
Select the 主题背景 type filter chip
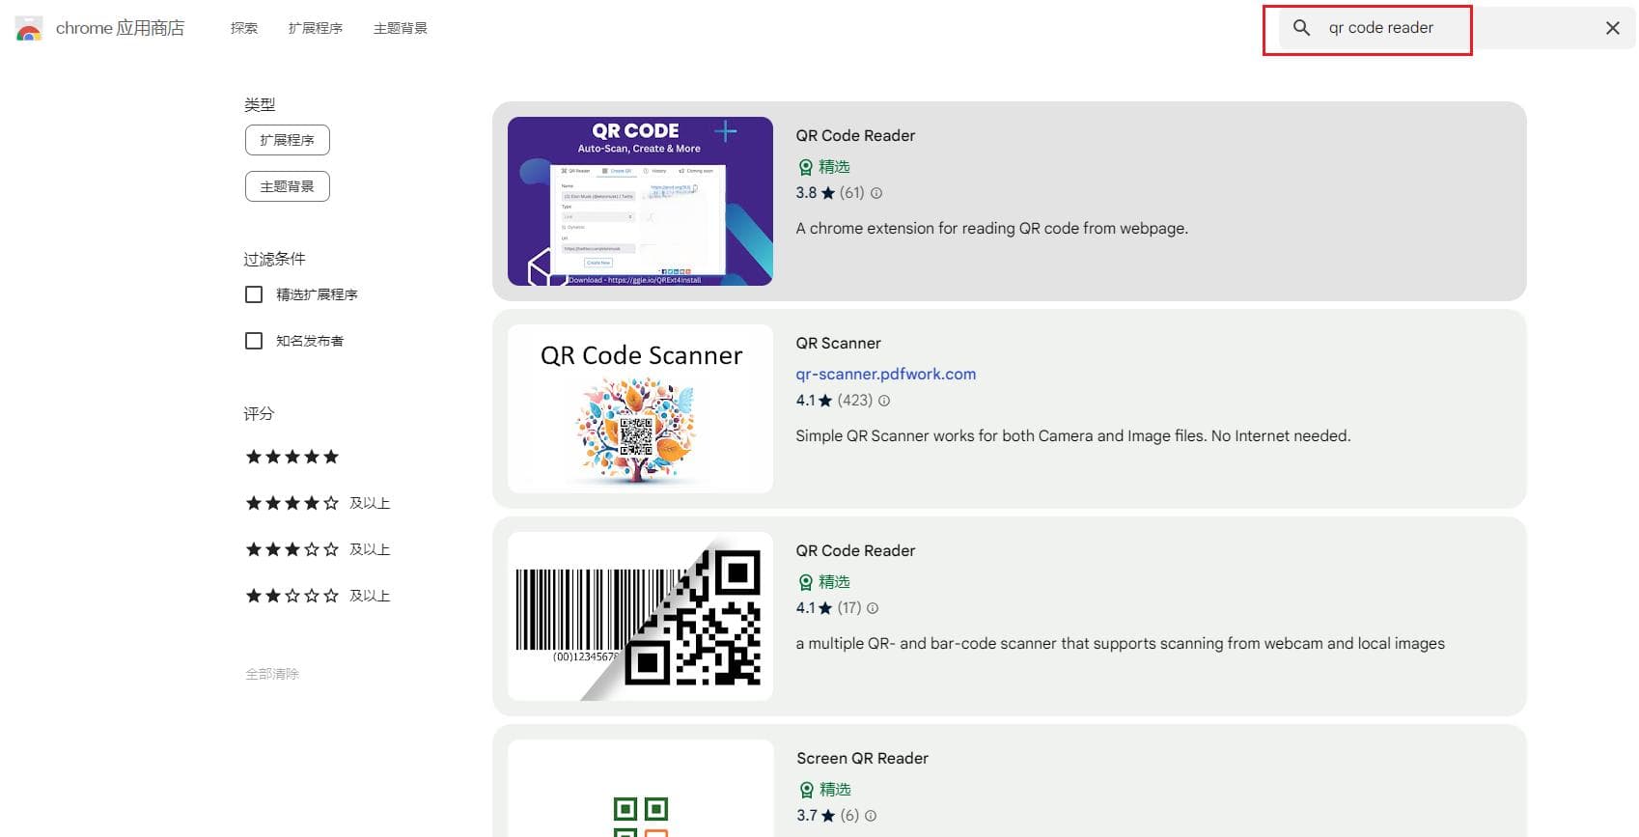coord(288,186)
